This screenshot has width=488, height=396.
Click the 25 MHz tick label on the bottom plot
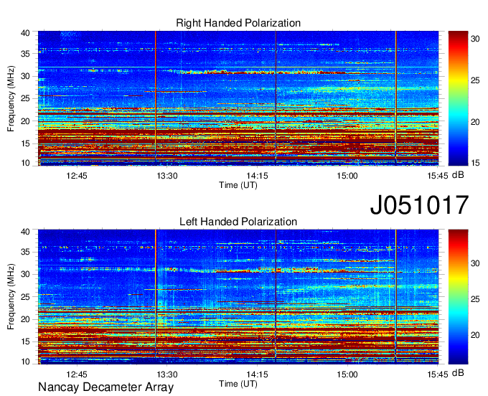pyautogui.click(x=25, y=297)
